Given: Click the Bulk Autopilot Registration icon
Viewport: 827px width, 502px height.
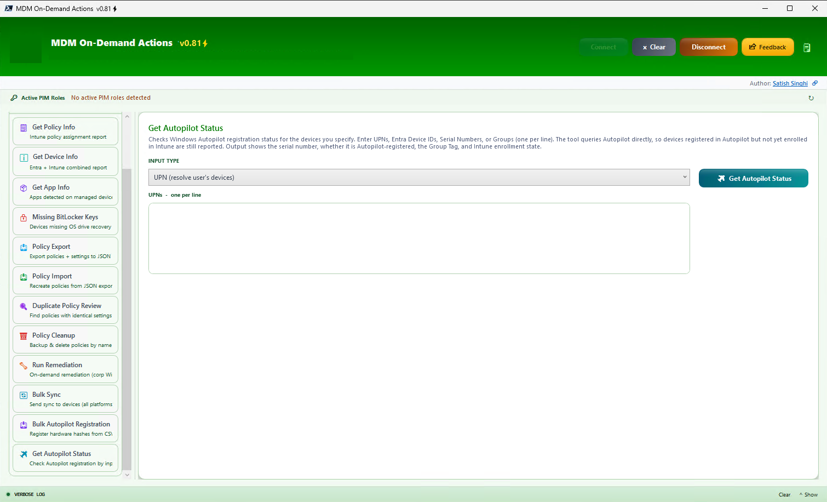Looking at the screenshot, I should pos(24,425).
